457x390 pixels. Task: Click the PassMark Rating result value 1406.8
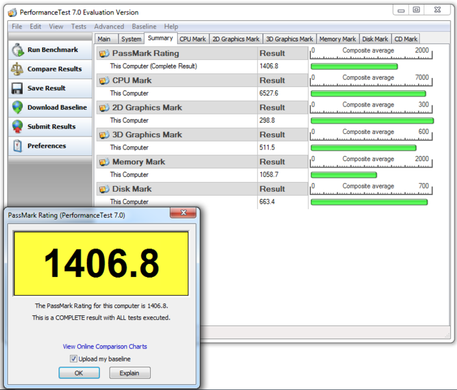(269, 66)
